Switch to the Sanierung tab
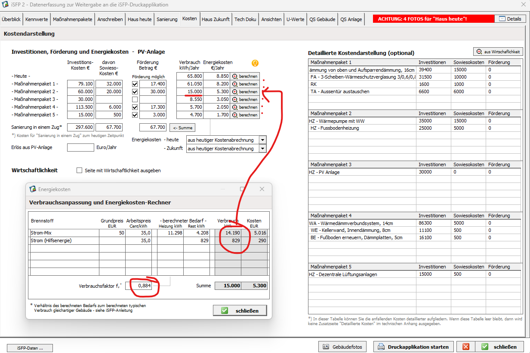The image size is (530, 353). tap(167, 19)
